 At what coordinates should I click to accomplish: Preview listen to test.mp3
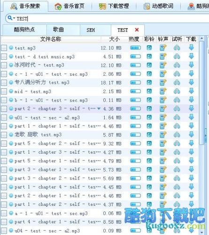(177, 48)
